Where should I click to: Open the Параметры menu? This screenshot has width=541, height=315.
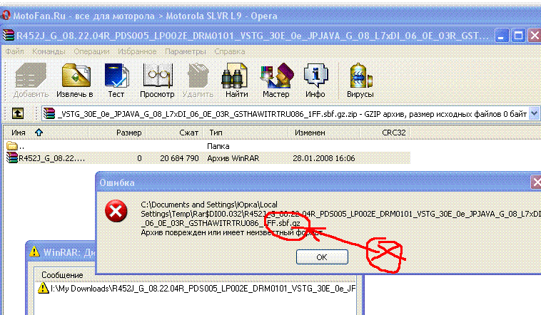186,51
